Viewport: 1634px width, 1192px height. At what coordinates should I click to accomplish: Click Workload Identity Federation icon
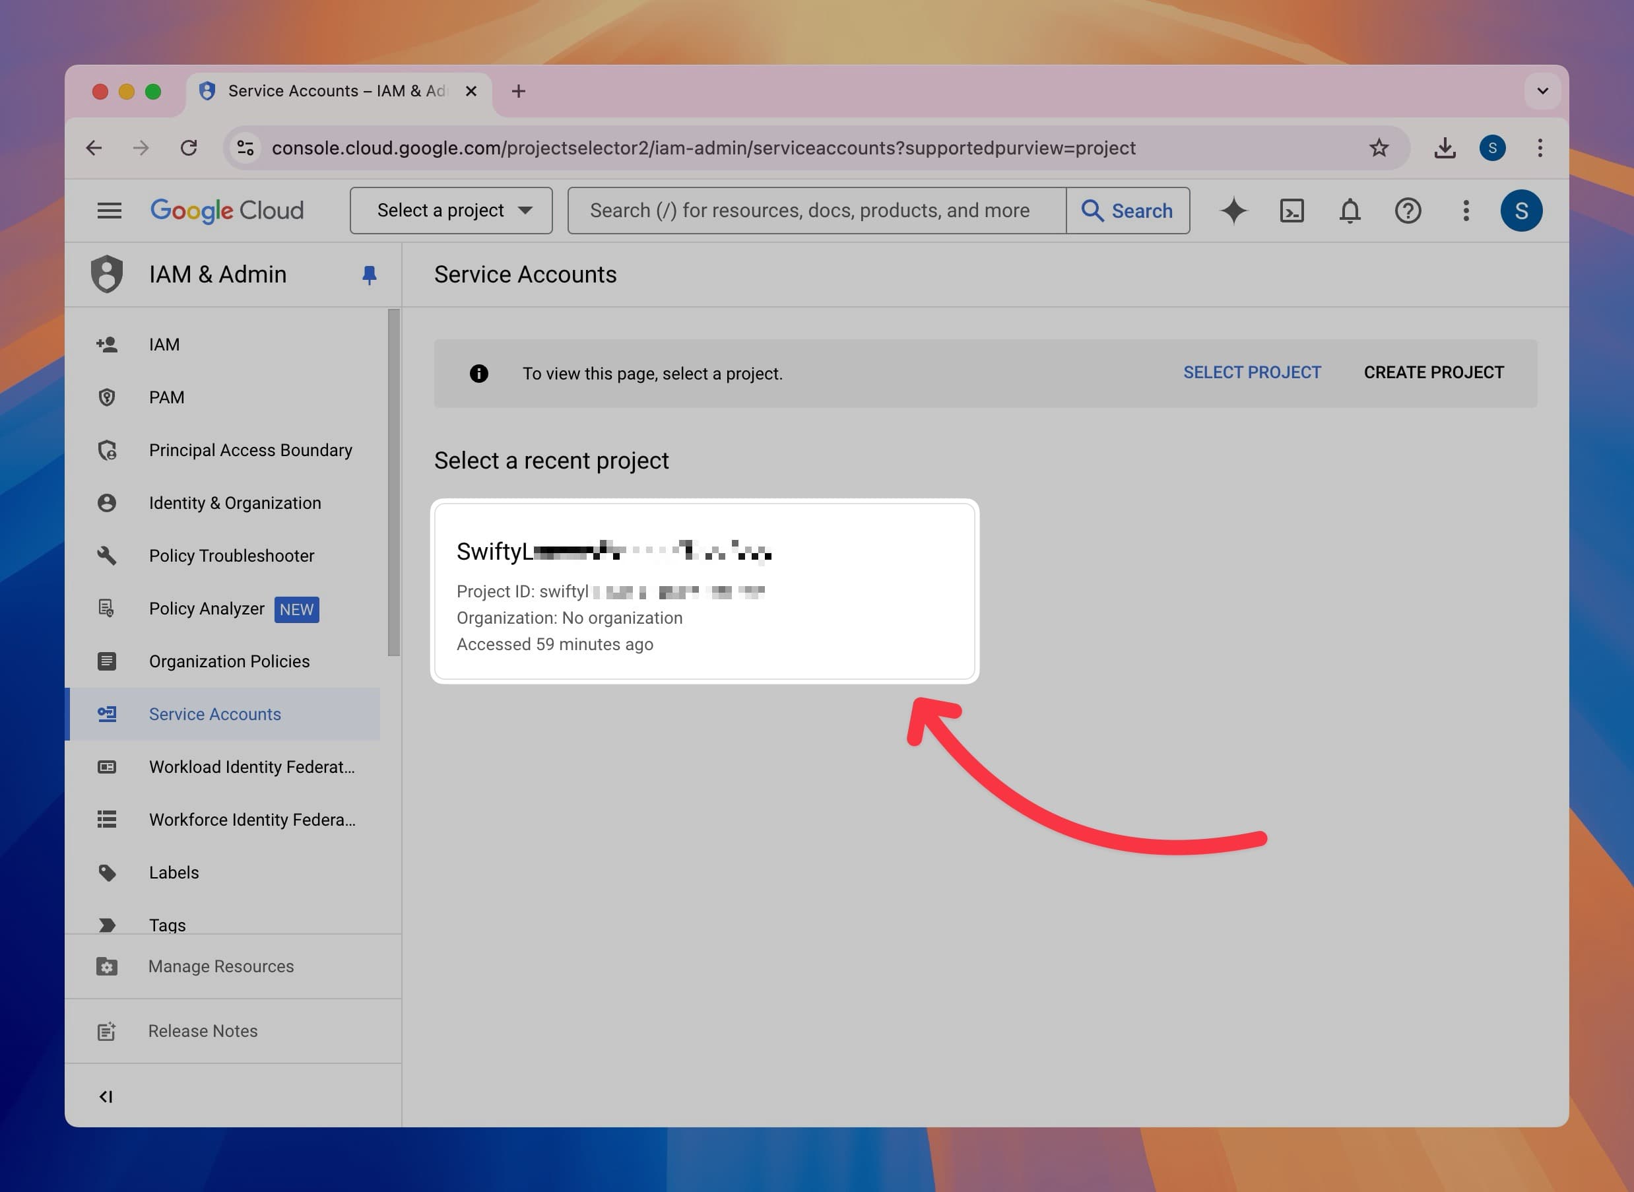[106, 766]
